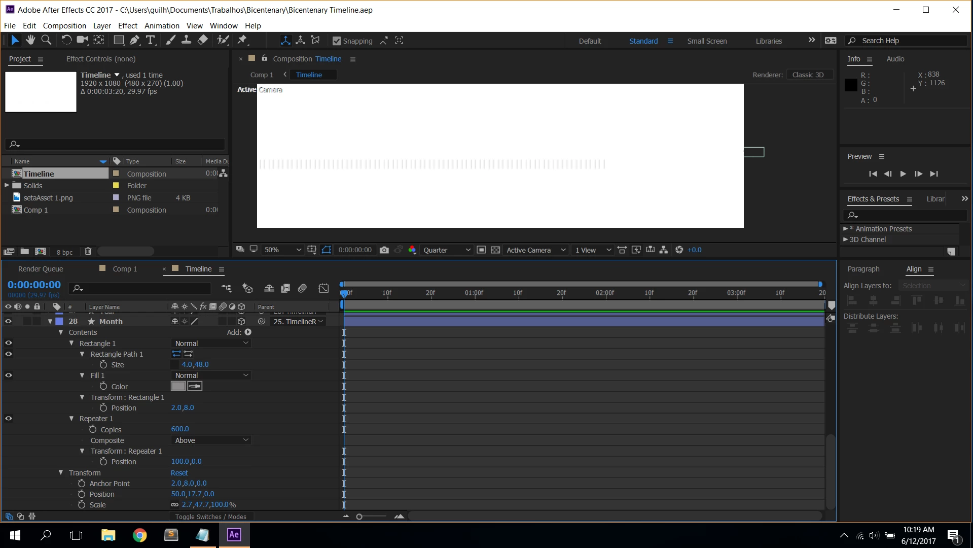Image resolution: width=973 pixels, height=548 pixels.
Task: Click the current time indicator playhead
Action: coord(344,293)
